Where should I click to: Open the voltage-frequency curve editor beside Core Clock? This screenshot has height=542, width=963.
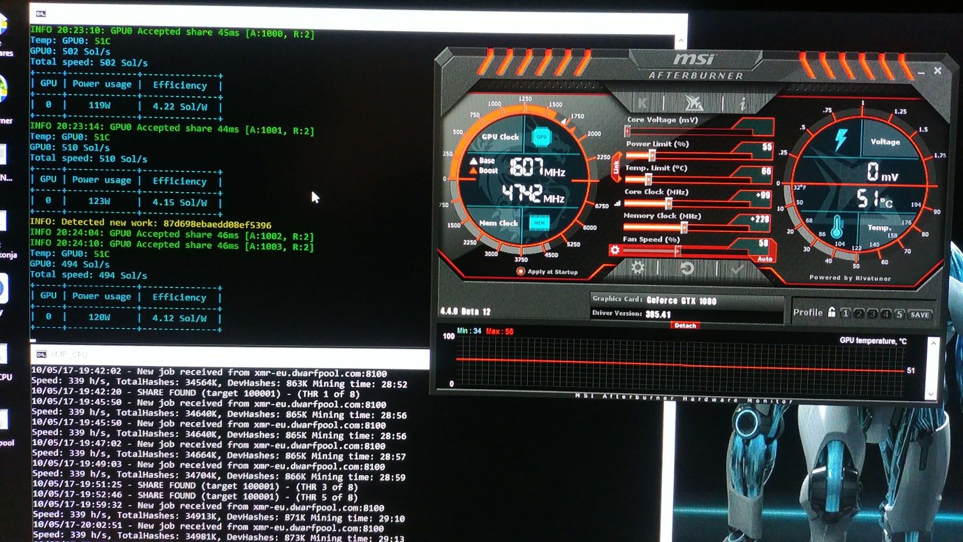click(617, 204)
